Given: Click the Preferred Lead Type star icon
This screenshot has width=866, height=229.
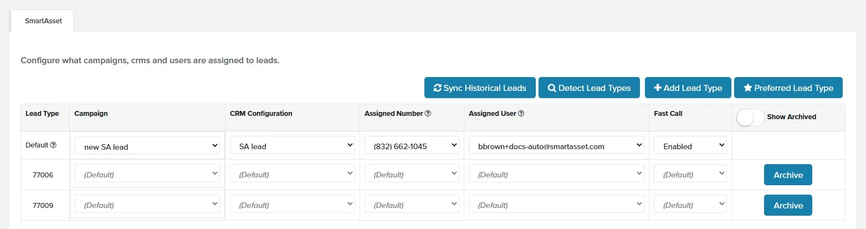Looking at the screenshot, I should (x=747, y=88).
